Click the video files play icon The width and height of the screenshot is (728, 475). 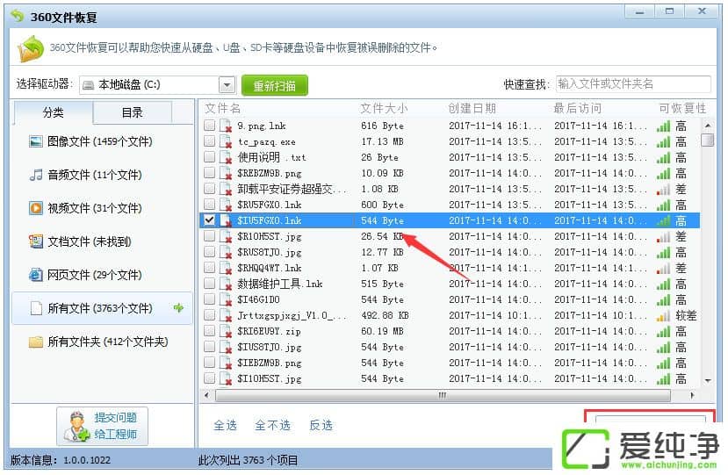[36, 208]
